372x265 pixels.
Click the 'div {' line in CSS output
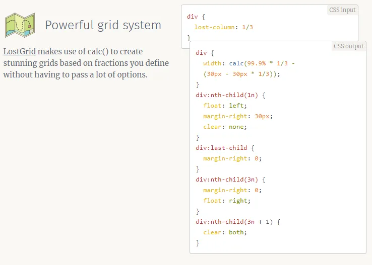pyautogui.click(x=205, y=53)
